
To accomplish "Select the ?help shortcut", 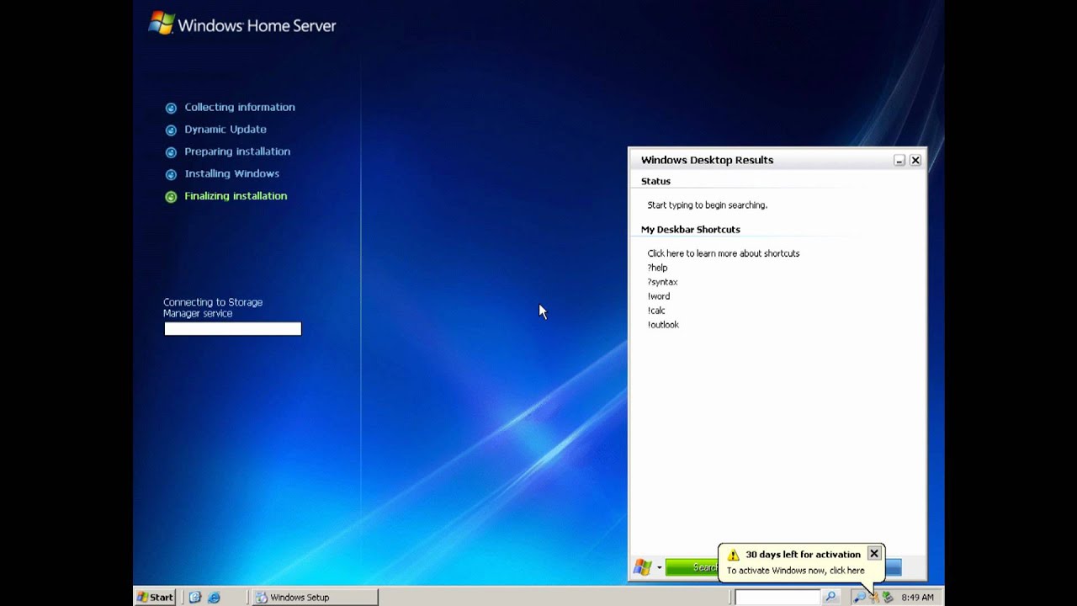I will [x=657, y=268].
